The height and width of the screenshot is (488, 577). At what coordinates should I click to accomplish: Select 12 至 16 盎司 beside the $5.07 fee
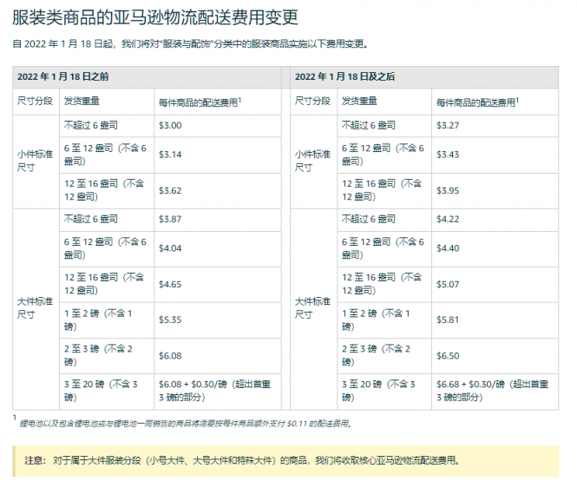point(382,284)
